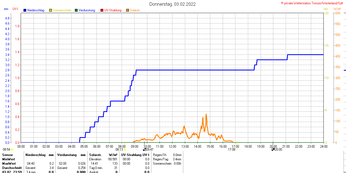The image size is (346, 173).
Task: Click the red UV-Strahlung legend square
Action: [x=102, y=10]
